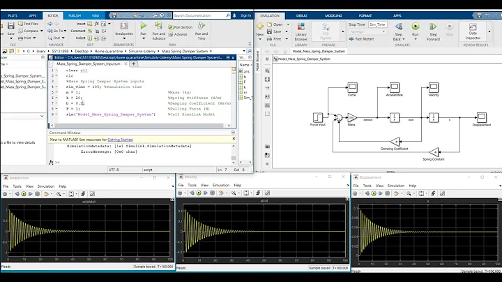Open the MODELING tab in Simulink
502x282 pixels.
(333, 15)
